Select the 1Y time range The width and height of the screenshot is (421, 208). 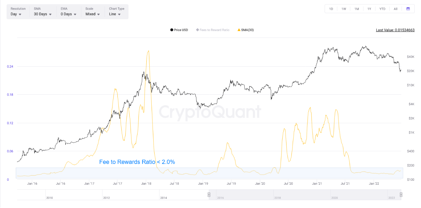pos(369,9)
